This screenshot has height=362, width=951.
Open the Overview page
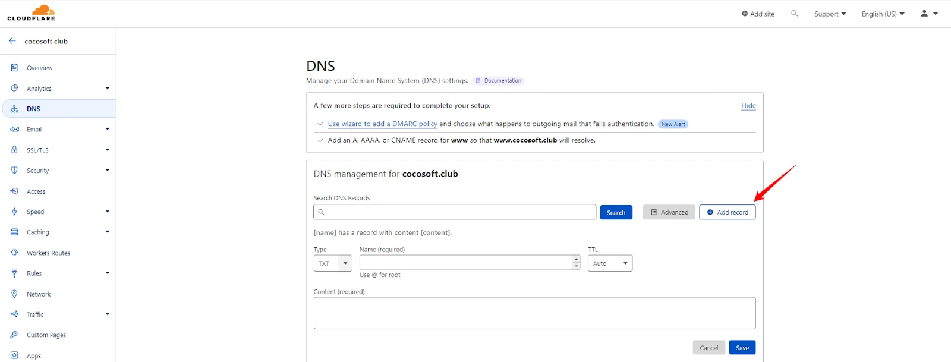click(x=39, y=68)
